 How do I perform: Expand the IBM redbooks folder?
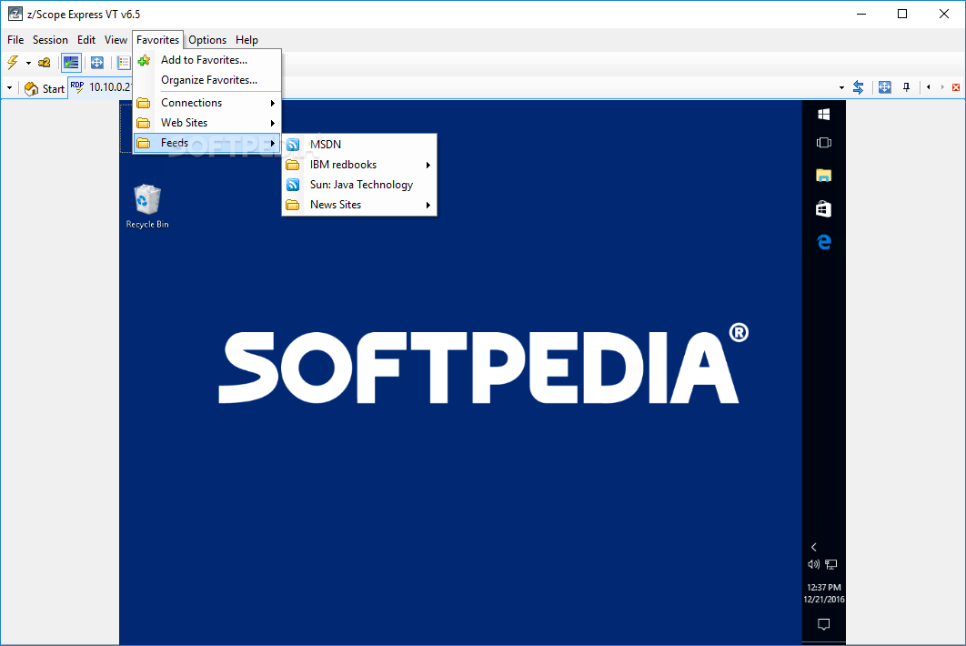[359, 165]
